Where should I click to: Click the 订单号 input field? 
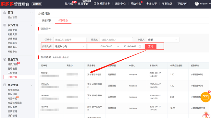70,40
